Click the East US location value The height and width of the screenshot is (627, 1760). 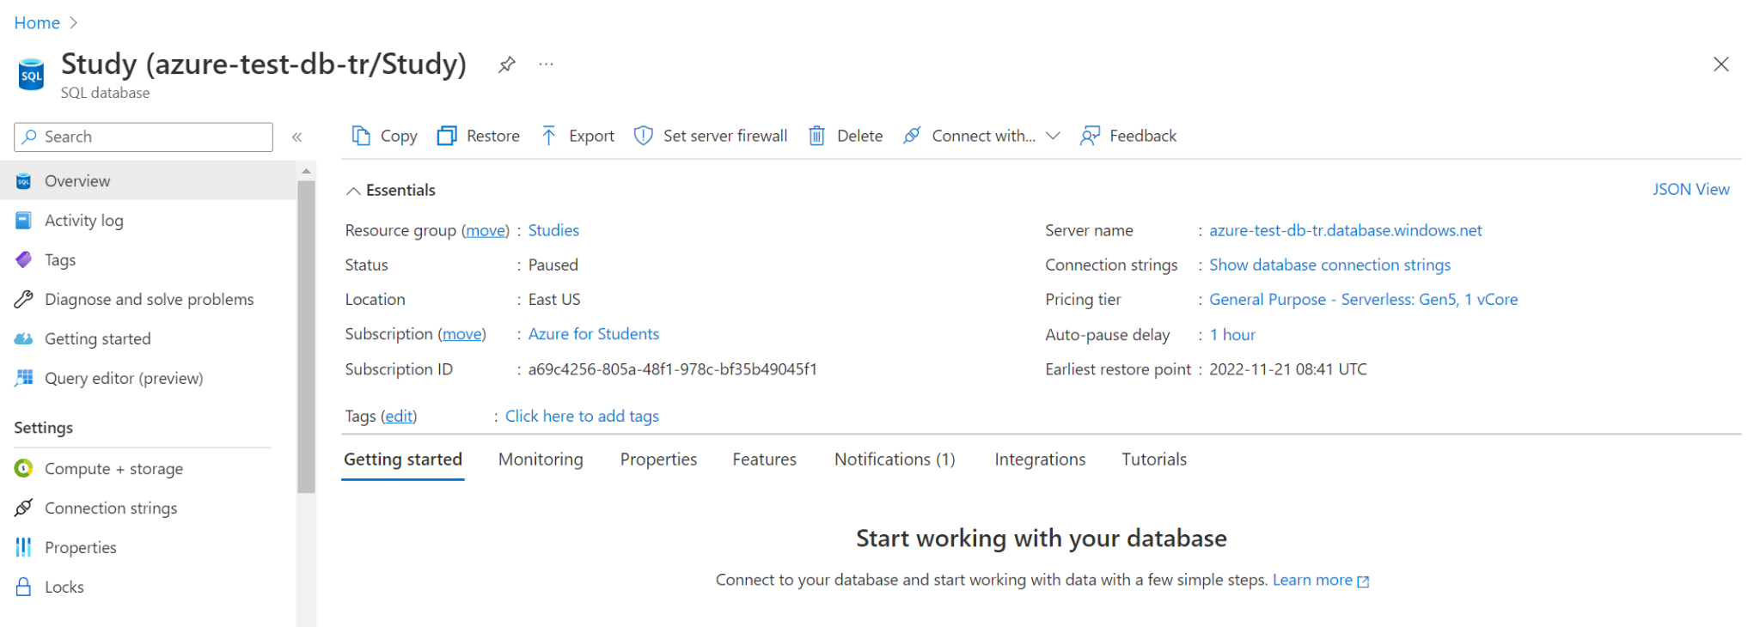[554, 300]
